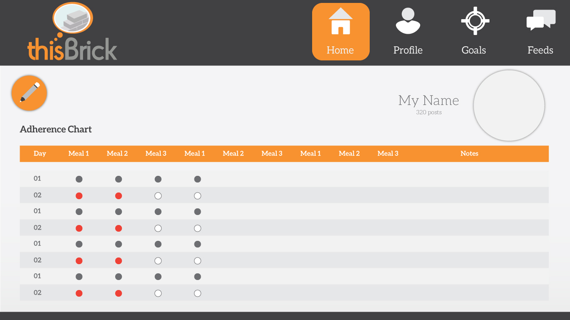Click the third Meal 3 column header
The image size is (570, 320).
click(388, 154)
